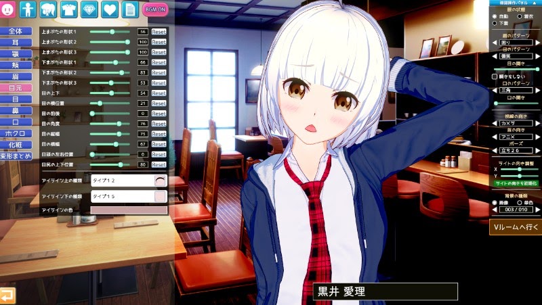Next gaze direction arrow beside カメラ
The height and width of the screenshot is (305, 542).
point(537,123)
